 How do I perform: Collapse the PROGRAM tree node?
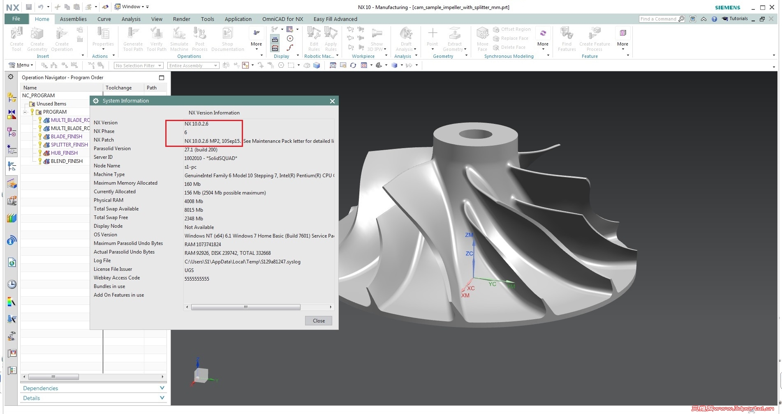[25, 112]
